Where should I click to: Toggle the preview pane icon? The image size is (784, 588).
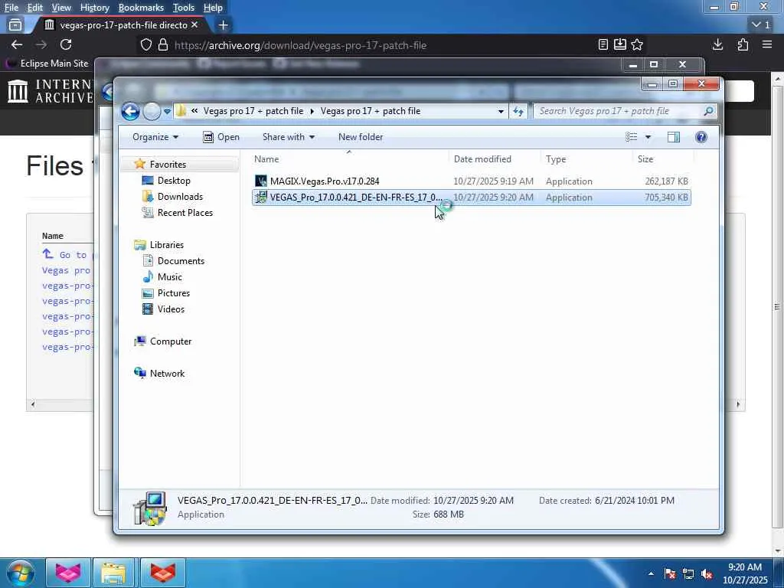[x=674, y=137]
